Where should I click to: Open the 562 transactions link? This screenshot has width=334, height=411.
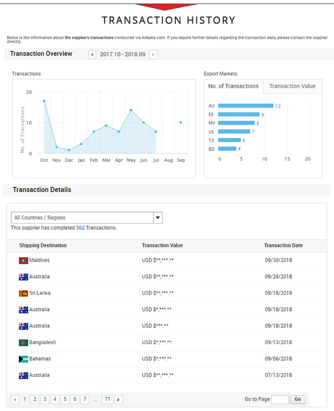coord(80,228)
